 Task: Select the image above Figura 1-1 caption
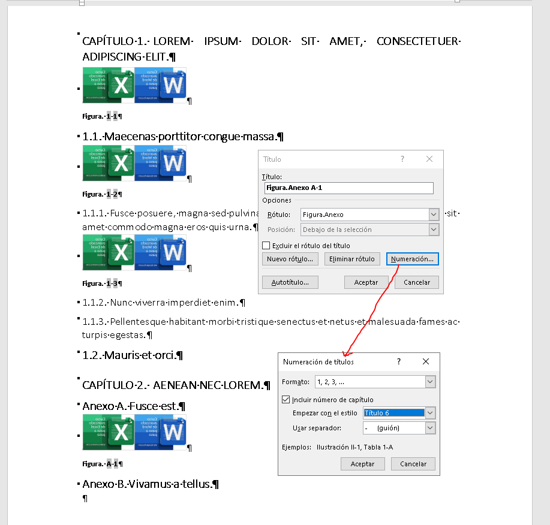tap(134, 85)
